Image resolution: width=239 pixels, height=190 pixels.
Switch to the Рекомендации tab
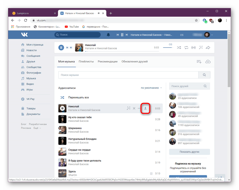[108, 62]
